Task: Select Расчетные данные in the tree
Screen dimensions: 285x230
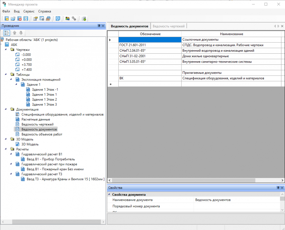Action: point(36,119)
